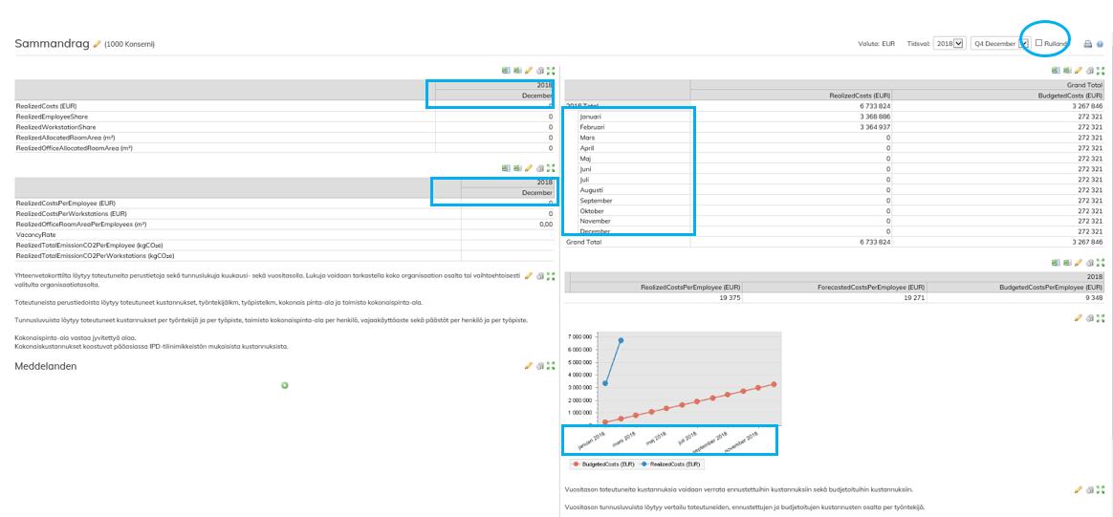The width and height of the screenshot is (1113, 517).
Task: Open the Q4 December period dropdown
Action: tap(999, 44)
